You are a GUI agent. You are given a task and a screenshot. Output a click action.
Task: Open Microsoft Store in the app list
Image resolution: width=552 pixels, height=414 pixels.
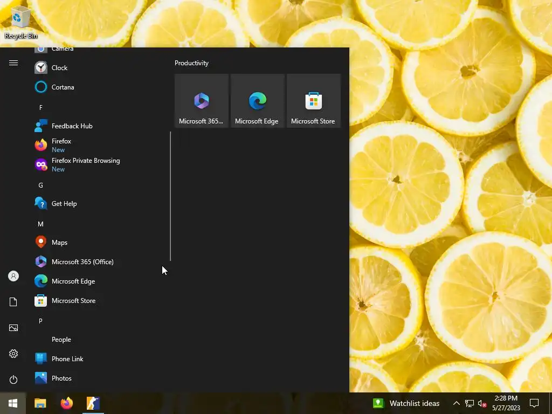coord(99,301)
